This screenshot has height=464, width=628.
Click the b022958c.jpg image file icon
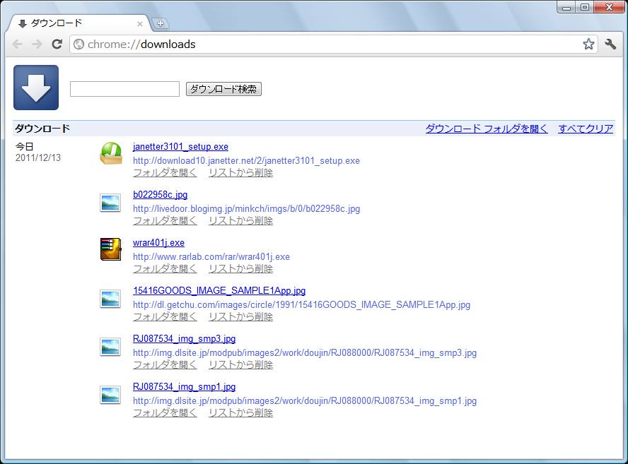[110, 203]
